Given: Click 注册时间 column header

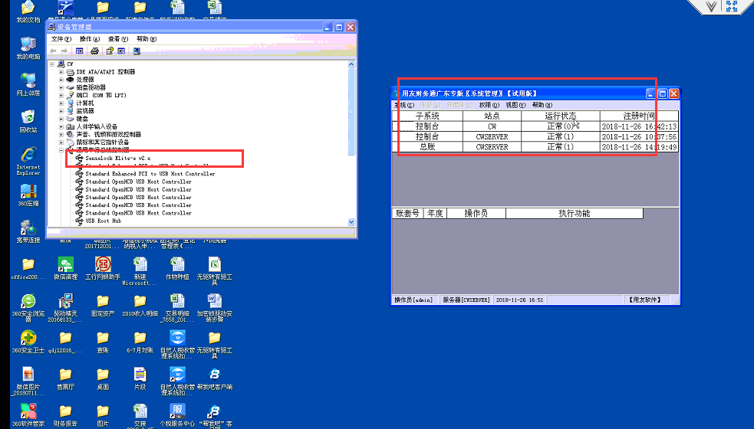Looking at the screenshot, I should 639,116.
